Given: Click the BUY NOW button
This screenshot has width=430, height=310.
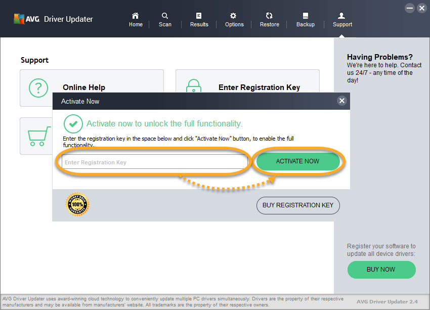Looking at the screenshot, I should click(381, 270).
